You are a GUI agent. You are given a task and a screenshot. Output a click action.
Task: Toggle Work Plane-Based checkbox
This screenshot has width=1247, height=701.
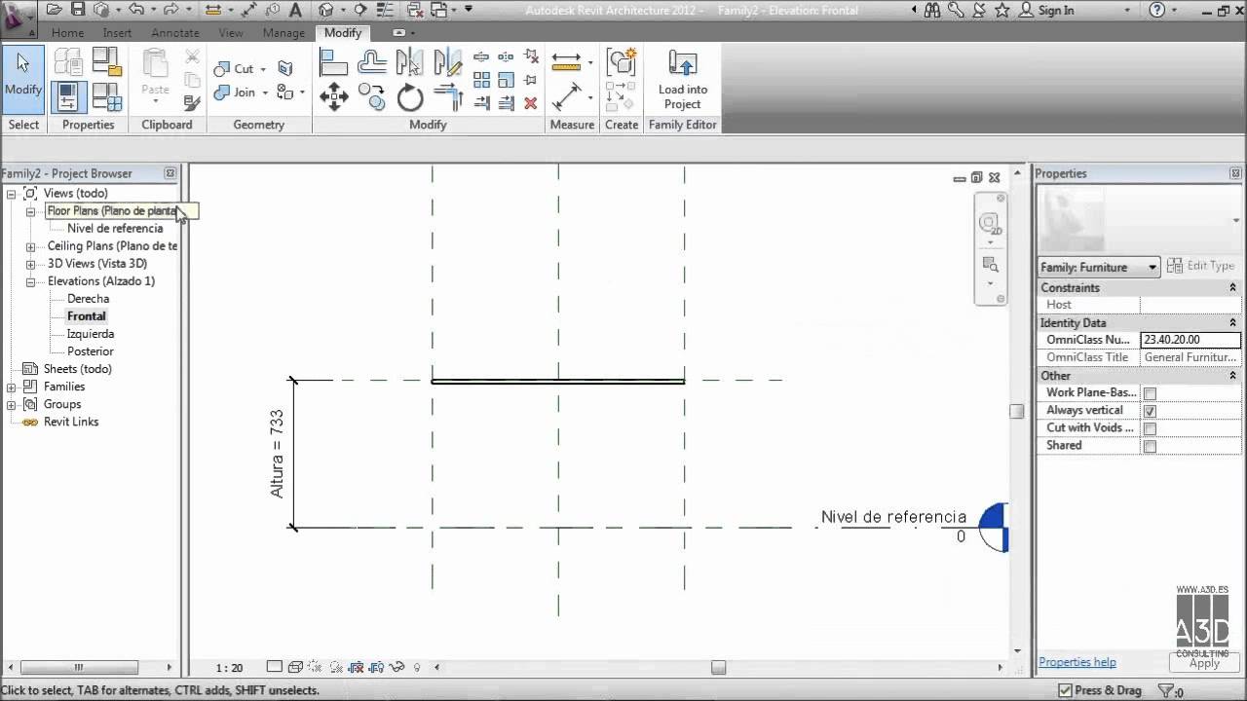click(x=1150, y=393)
